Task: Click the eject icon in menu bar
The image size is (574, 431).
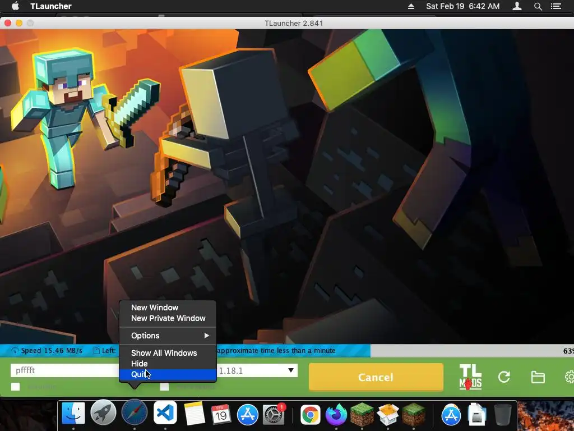Action: [411, 6]
